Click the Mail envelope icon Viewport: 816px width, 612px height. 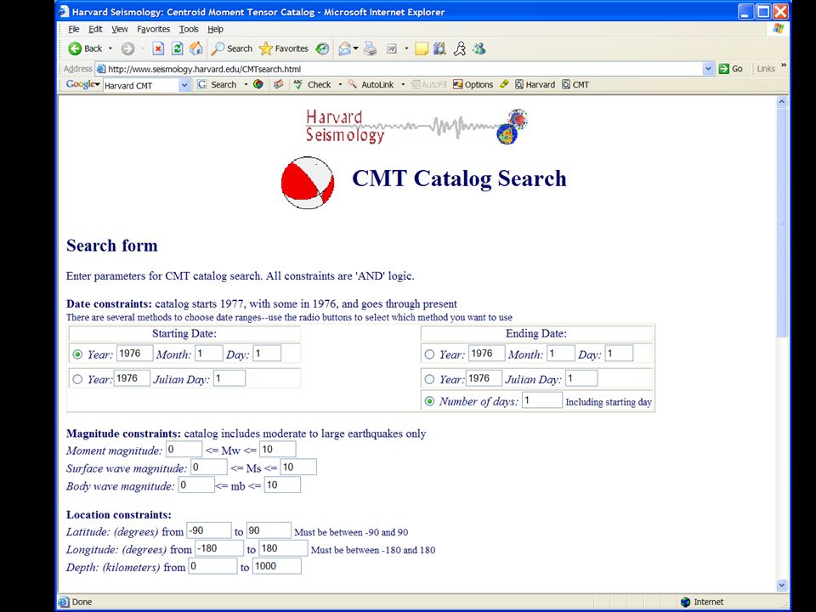pyautogui.click(x=344, y=48)
